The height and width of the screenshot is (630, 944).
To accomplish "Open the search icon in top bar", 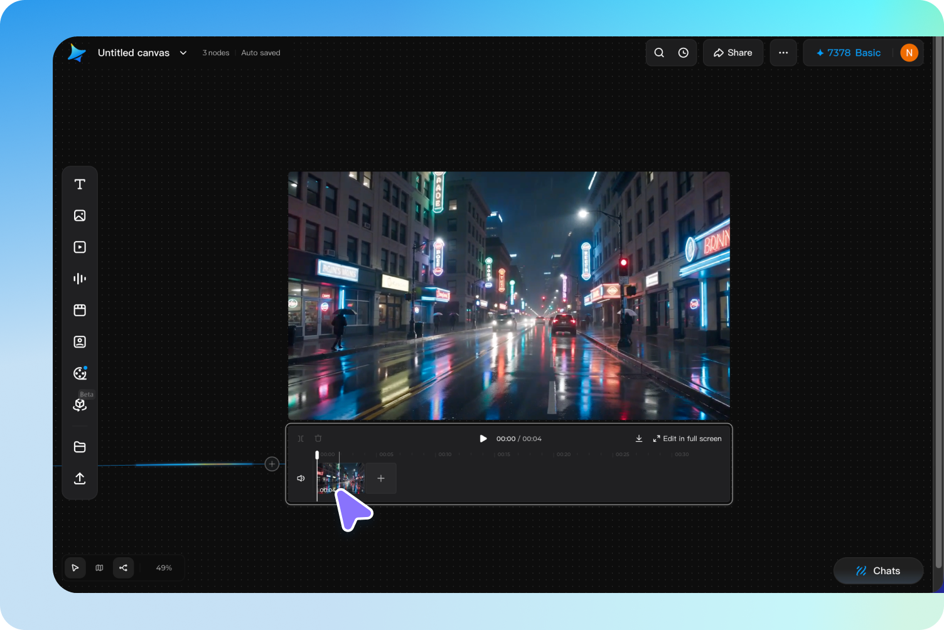I will (659, 53).
